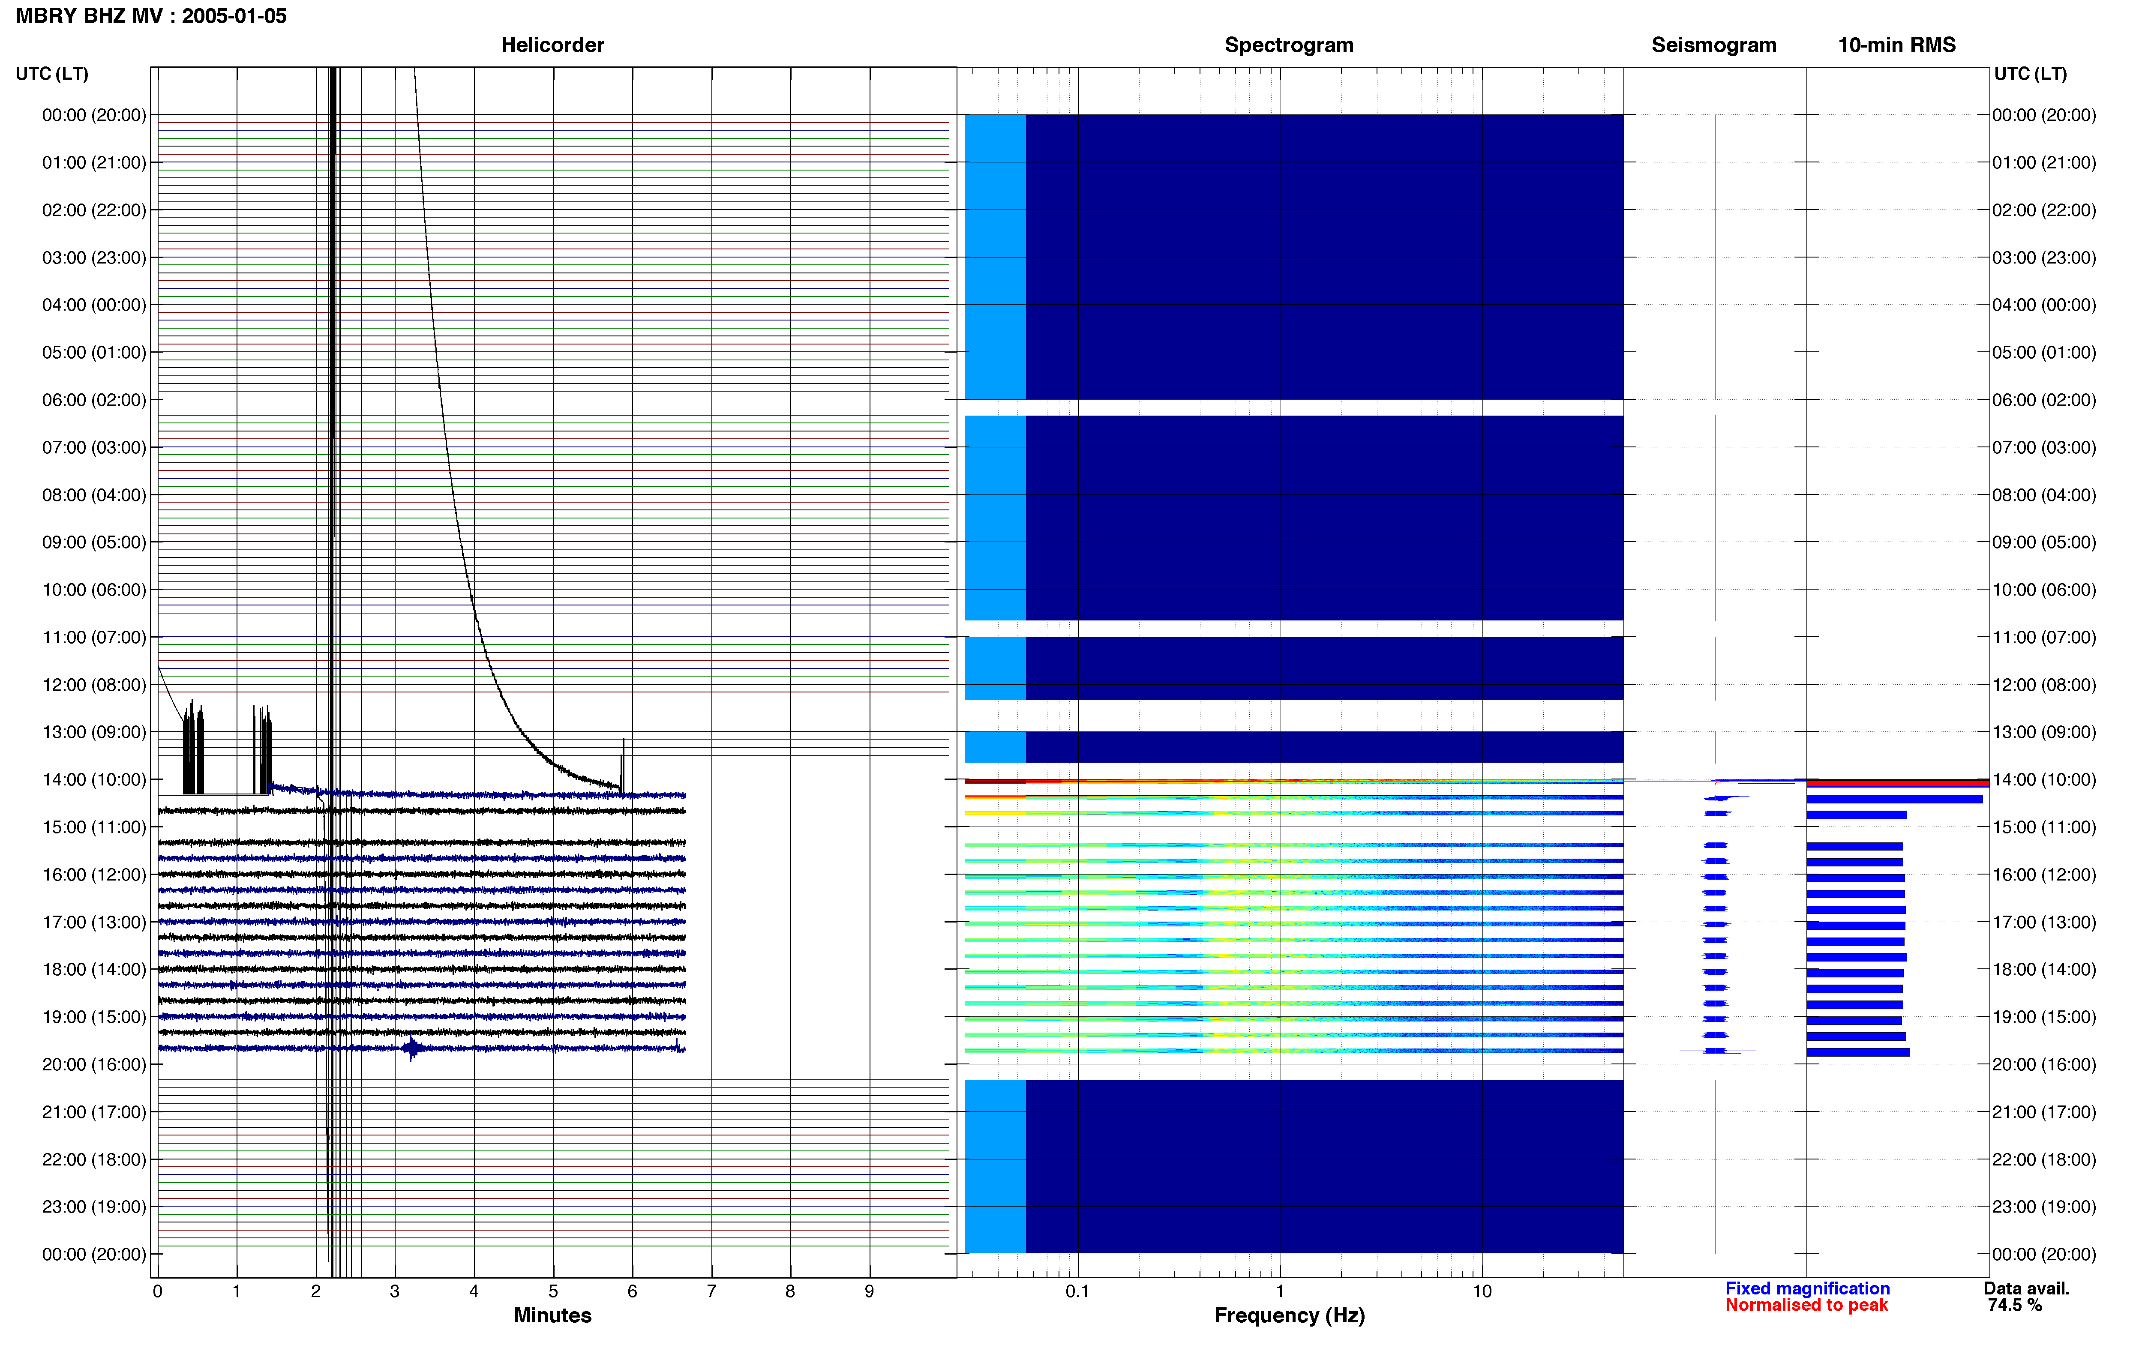Click left time label '04:00 (00:00)'
Image resolution: width=2151 pixels, height=1345 pixels.
point(94,305)
